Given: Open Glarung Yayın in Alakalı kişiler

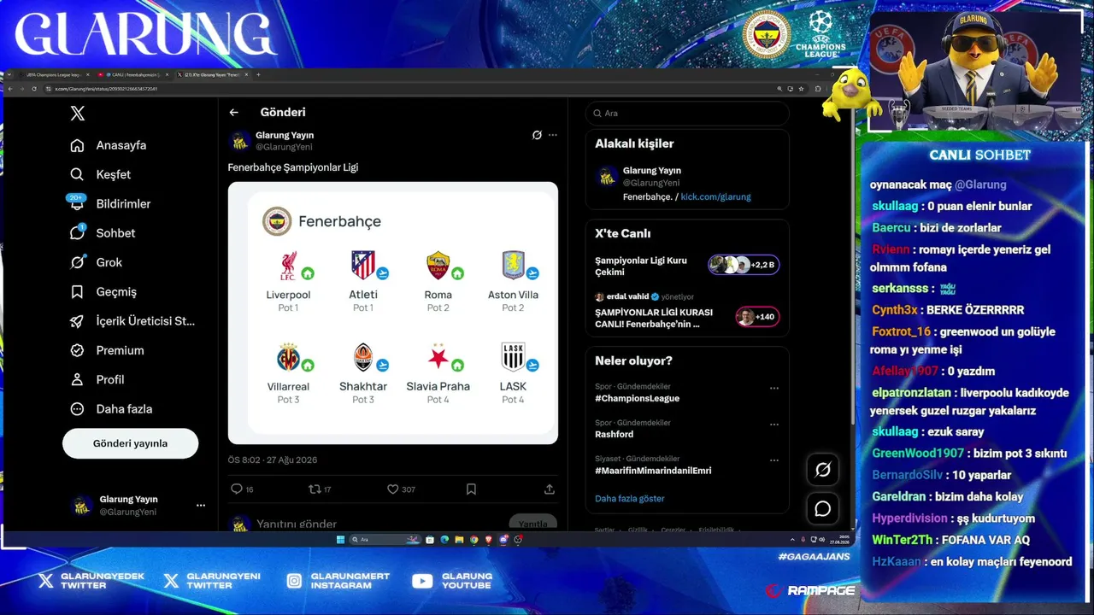Looking at the screenshot, I should tap(652, 170).
